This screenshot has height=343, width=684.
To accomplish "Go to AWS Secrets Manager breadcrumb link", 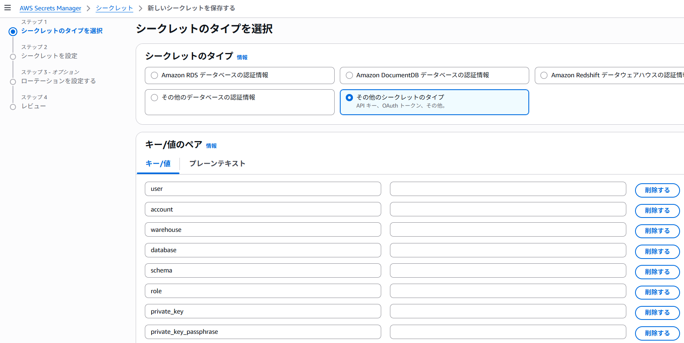I will pos(51,8).
